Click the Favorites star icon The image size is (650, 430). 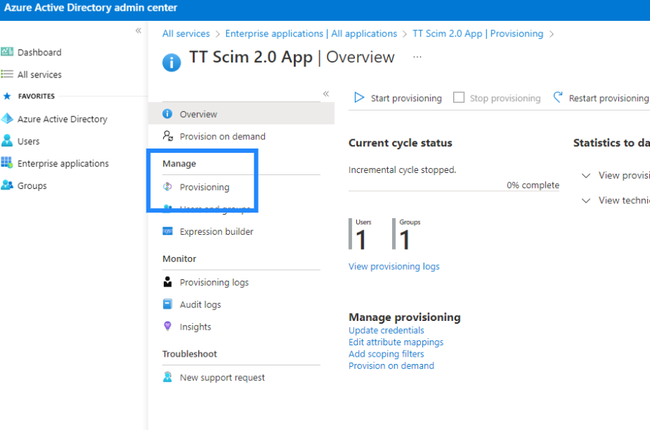pyautogui.click(x=6, y=96)
